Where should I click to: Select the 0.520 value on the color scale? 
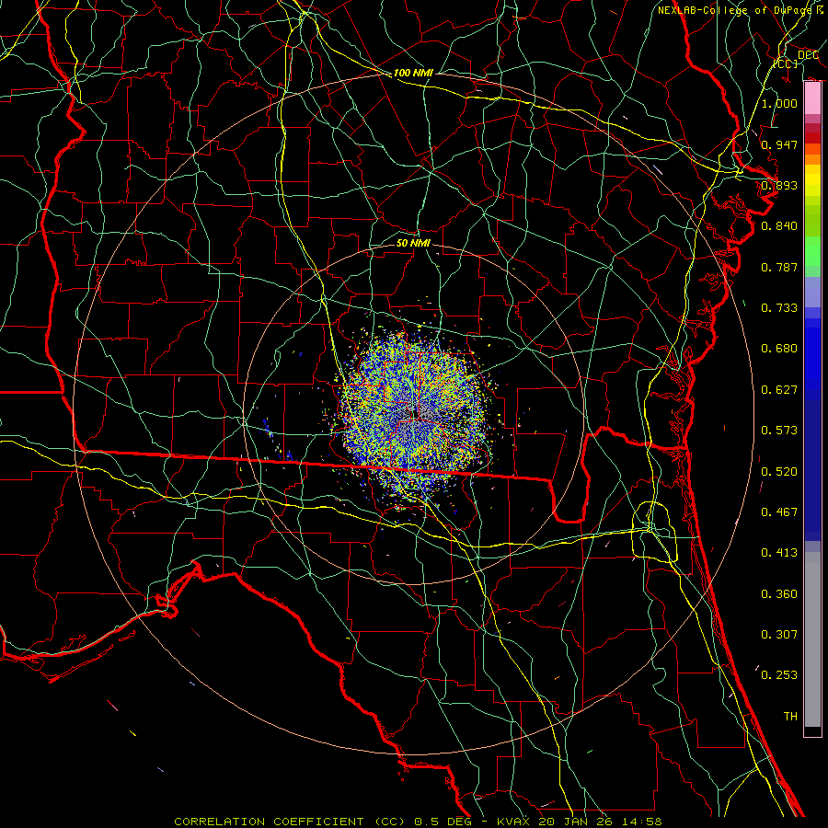click(779, 472)
